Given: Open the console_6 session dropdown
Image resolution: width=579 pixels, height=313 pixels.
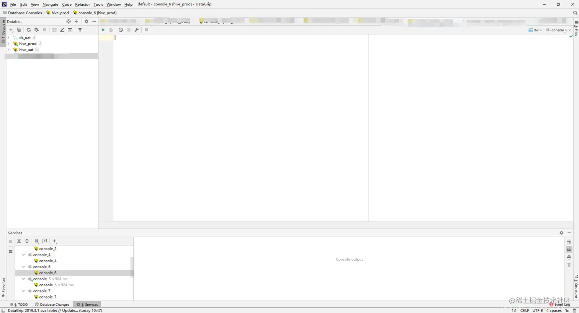Looking at the screenshot, I should [559, 30].
